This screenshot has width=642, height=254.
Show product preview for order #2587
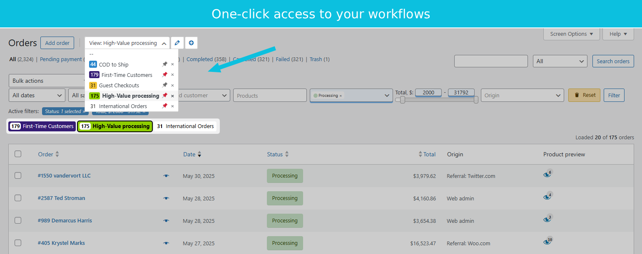[x=547, y=197]
